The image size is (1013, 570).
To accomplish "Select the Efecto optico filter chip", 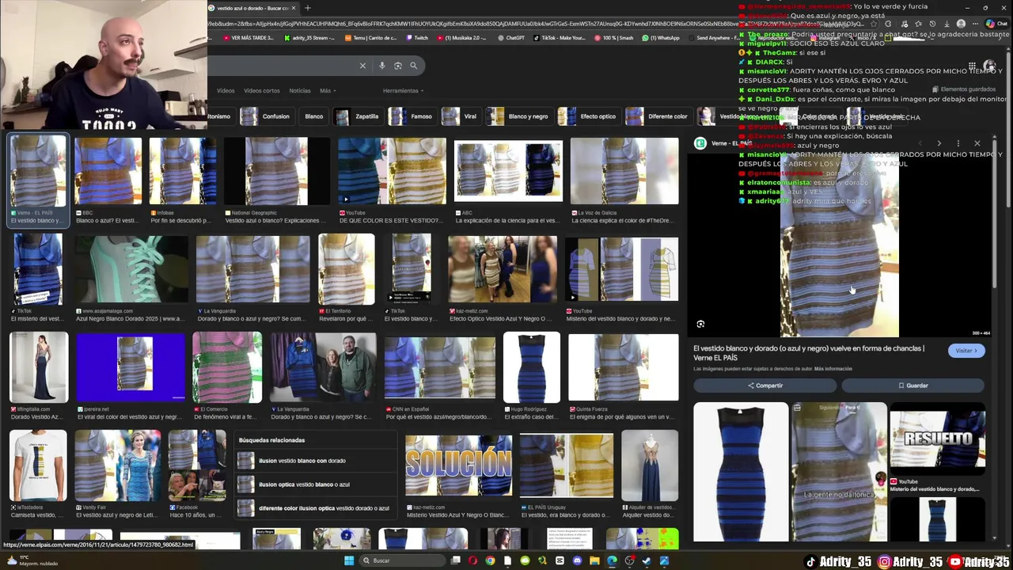I will 588,116.
